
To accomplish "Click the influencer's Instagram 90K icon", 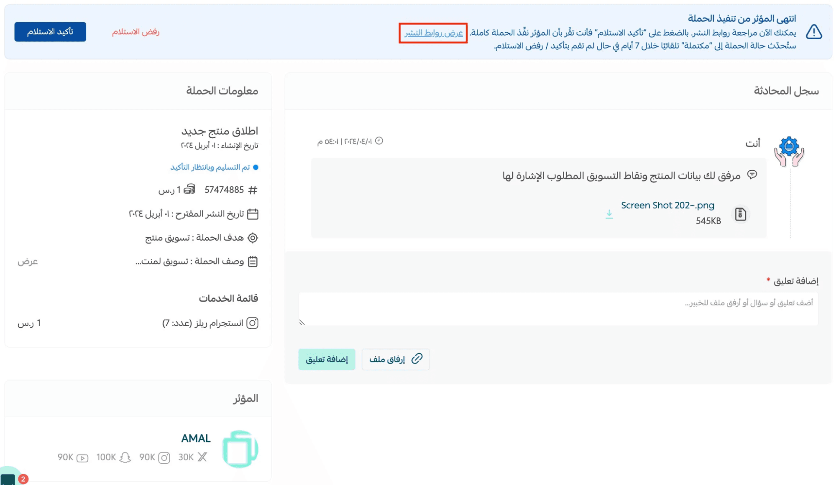I will pyautogui.click(x=164, y=458).
